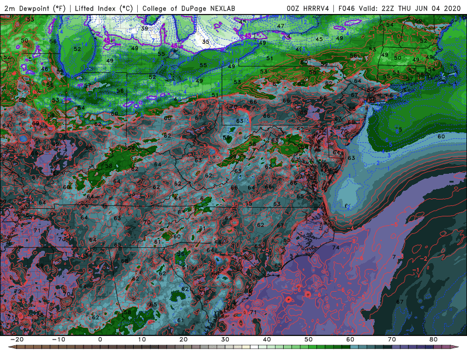The height and width of the screenshot is (350, 467).
Task: Click the 0 label on the color scale
Action: click(x=100, y=339)
